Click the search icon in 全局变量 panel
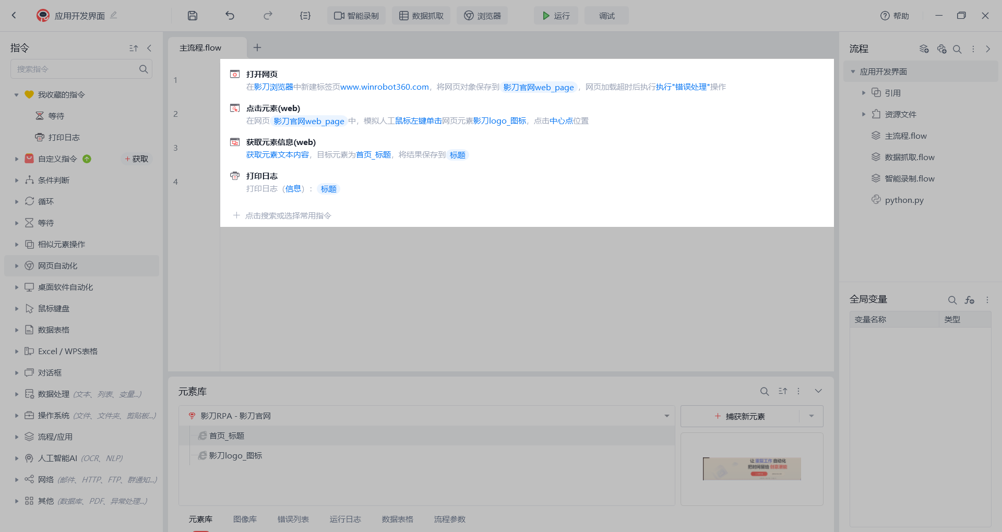 (x=952, y=300)
